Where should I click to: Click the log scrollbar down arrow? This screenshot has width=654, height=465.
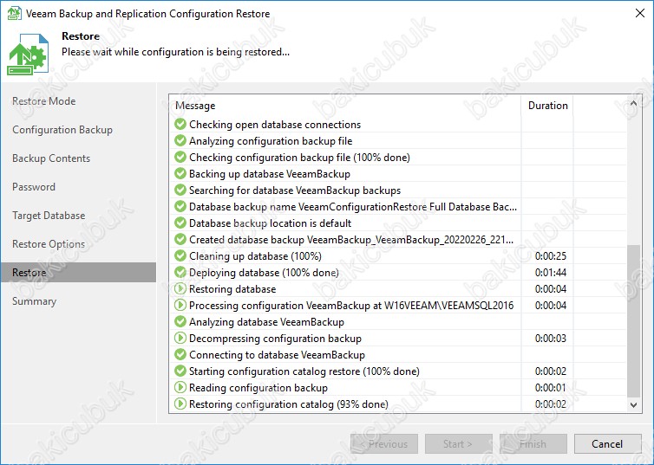coord(633,404)
